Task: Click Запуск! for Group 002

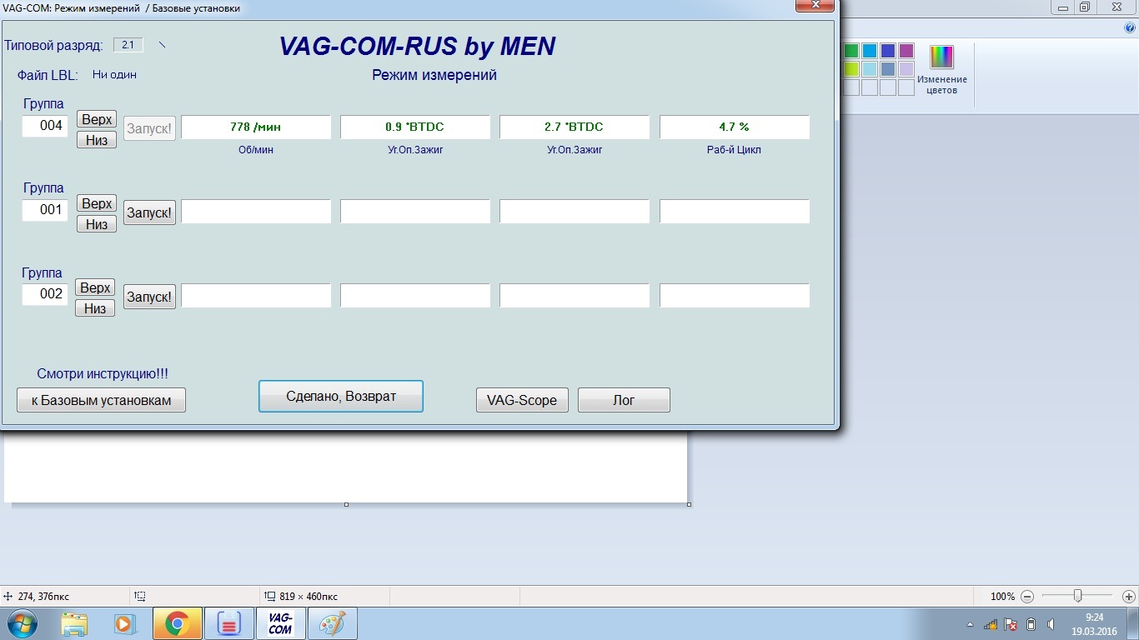Action: pos(149,297)
